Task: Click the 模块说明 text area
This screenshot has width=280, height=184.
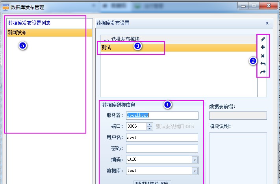Action: coord(238,158)
